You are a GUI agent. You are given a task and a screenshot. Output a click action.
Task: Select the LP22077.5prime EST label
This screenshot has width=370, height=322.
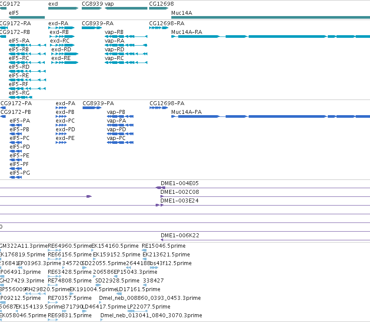pos(149,307)
